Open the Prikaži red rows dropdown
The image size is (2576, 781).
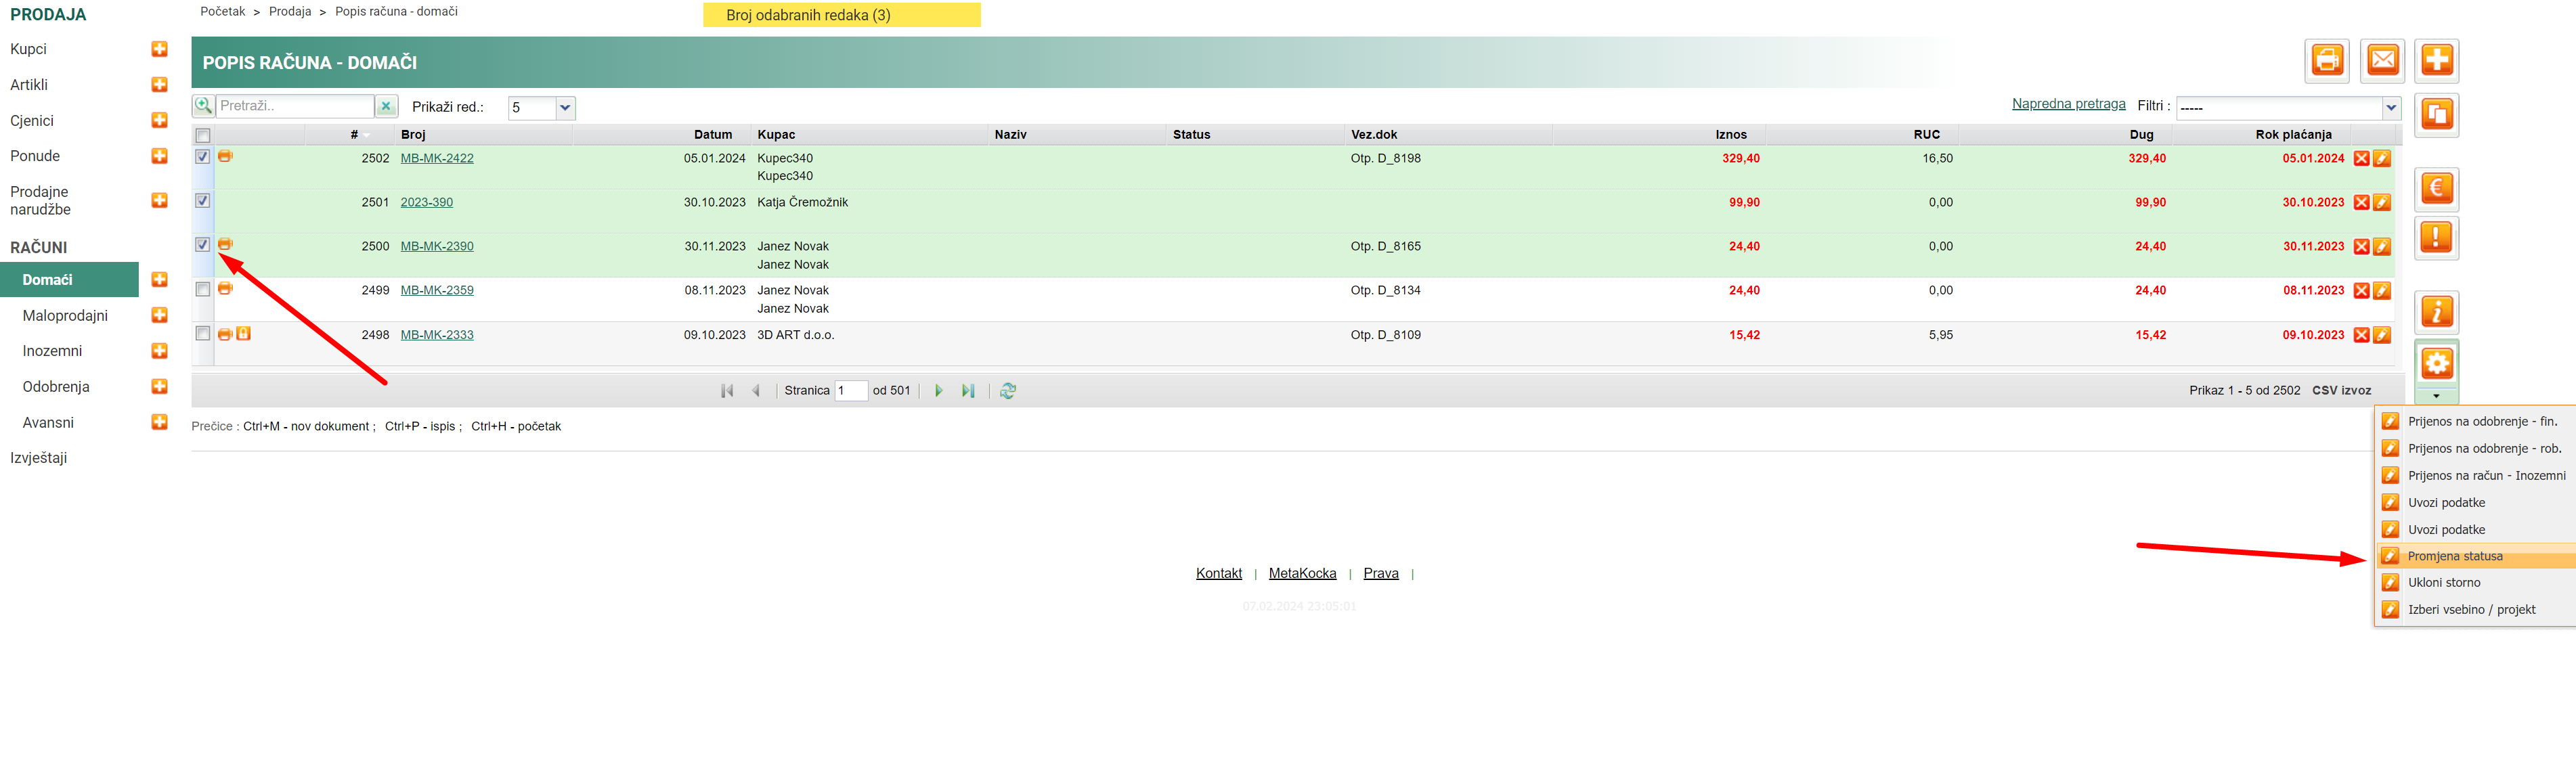pyautogui.click(x=565, y=108)
